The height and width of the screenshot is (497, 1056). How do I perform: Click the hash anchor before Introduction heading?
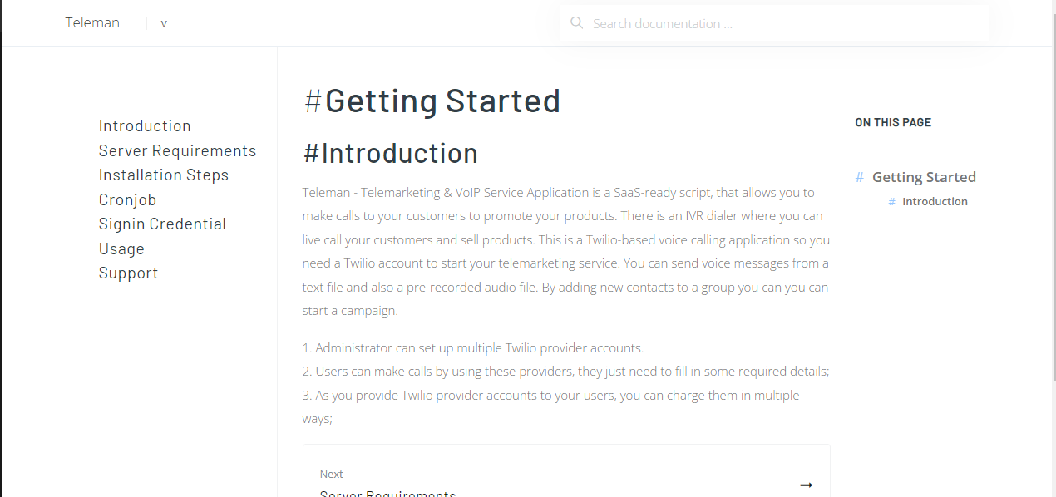pyautogui.click(x=312, y=153)
